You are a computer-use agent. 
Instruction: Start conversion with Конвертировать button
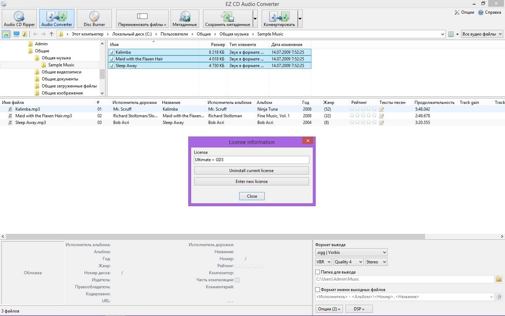[x=280, y=19]
